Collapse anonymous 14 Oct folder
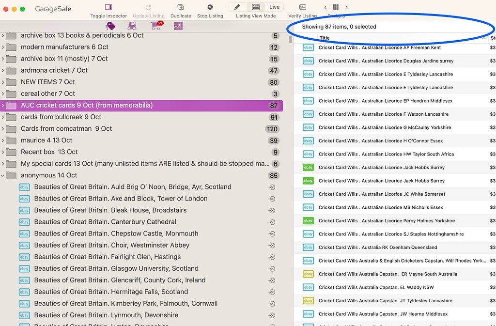496x326 pixels. click(x=2, y=175)
